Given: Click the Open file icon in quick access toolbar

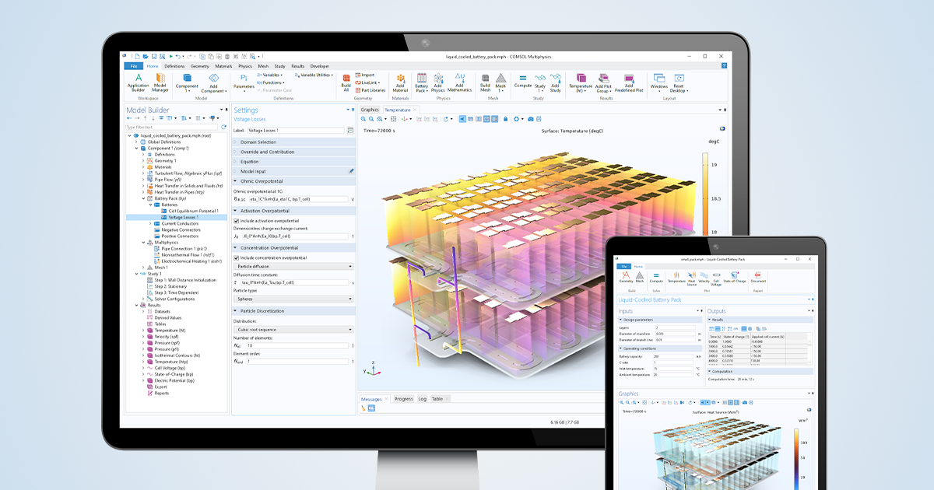Looking at the screenshot, I should tap(145, 56).
